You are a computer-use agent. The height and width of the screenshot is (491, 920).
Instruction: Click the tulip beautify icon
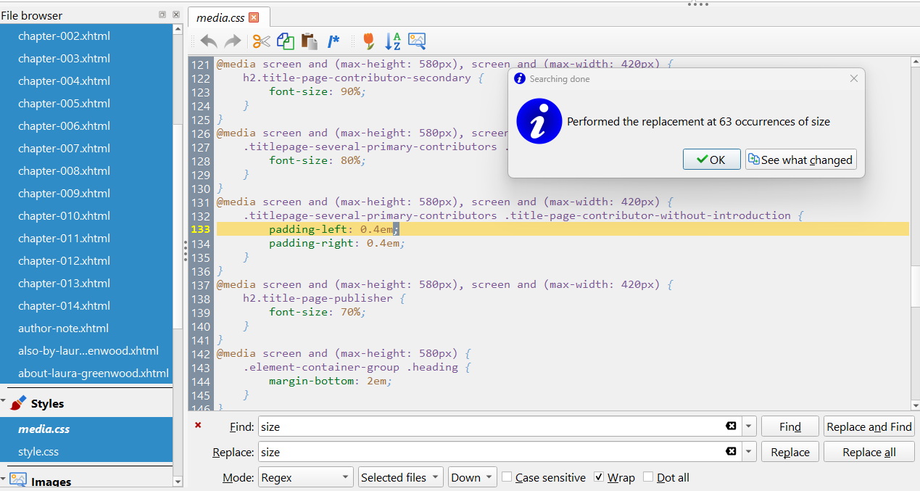[368, 41]
